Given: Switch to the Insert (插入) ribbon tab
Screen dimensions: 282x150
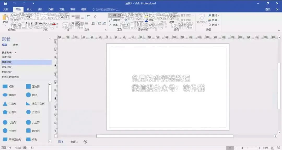Looking at the screenshot, I should pos(29,9).
